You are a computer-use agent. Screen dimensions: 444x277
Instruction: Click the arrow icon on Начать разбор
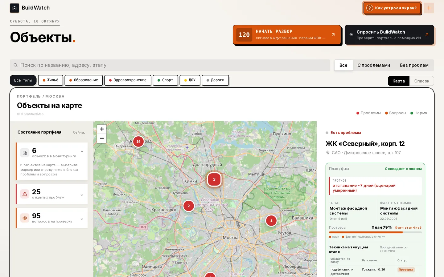(x=333, y=34)
